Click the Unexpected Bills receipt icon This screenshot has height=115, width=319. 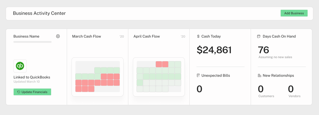[x=198, y=76]
